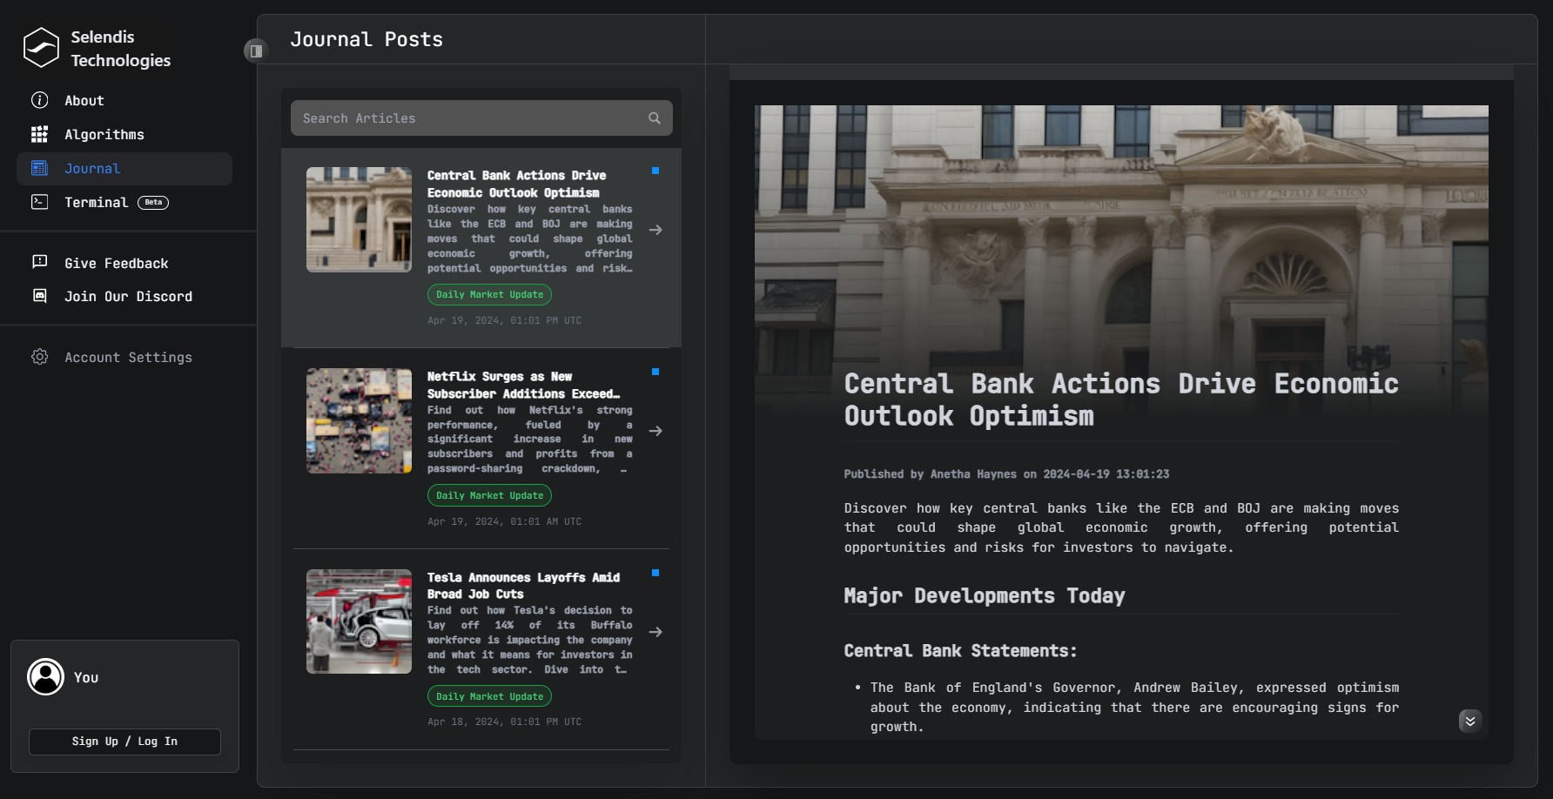The height and width of the screenshot is (799, 1553).
Task: Select Daily Market Update tag on Central Bank post
Action: [489, 294]
